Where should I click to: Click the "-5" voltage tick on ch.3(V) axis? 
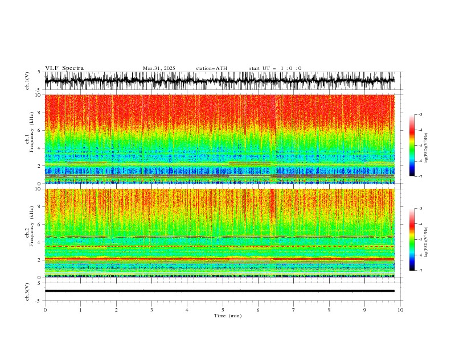tap(39, 301)
